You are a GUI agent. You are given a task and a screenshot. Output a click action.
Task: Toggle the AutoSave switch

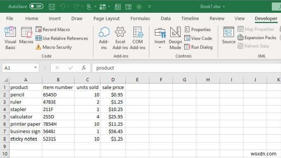(36, 7)
